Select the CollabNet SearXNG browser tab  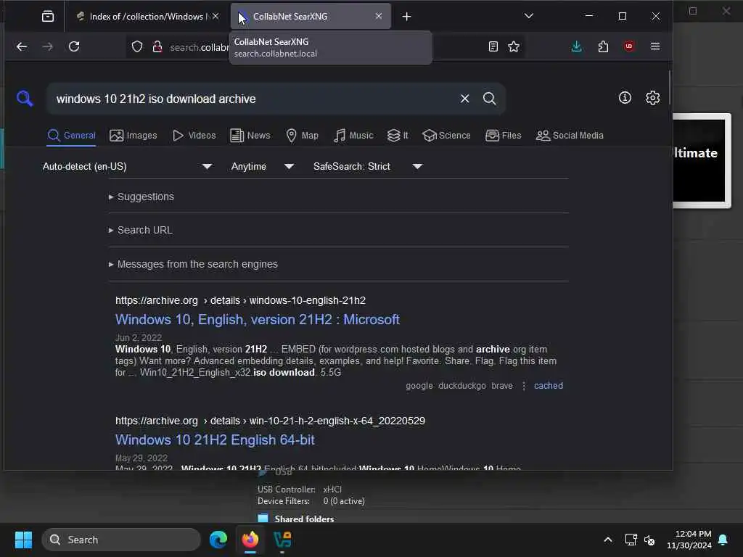coord(311,17)
